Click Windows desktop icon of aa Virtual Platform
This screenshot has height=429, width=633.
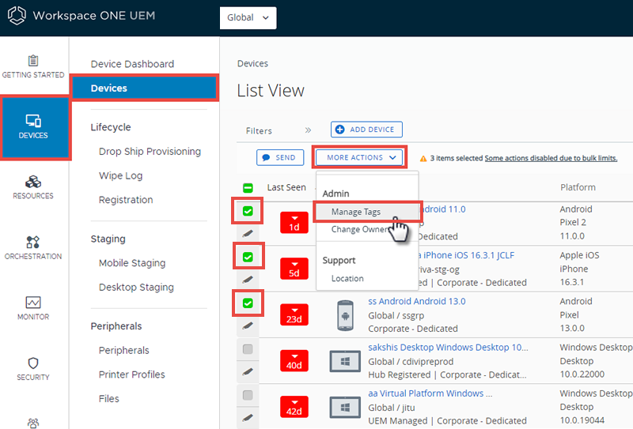point(345,407)
